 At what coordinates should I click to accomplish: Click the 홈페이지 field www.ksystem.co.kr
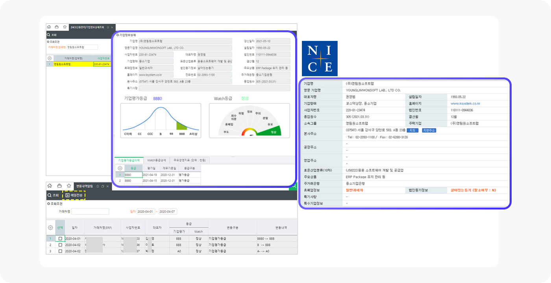(x=156, y=75)
